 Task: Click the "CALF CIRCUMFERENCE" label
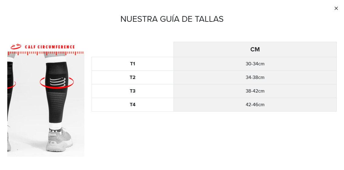click(50, 47)
